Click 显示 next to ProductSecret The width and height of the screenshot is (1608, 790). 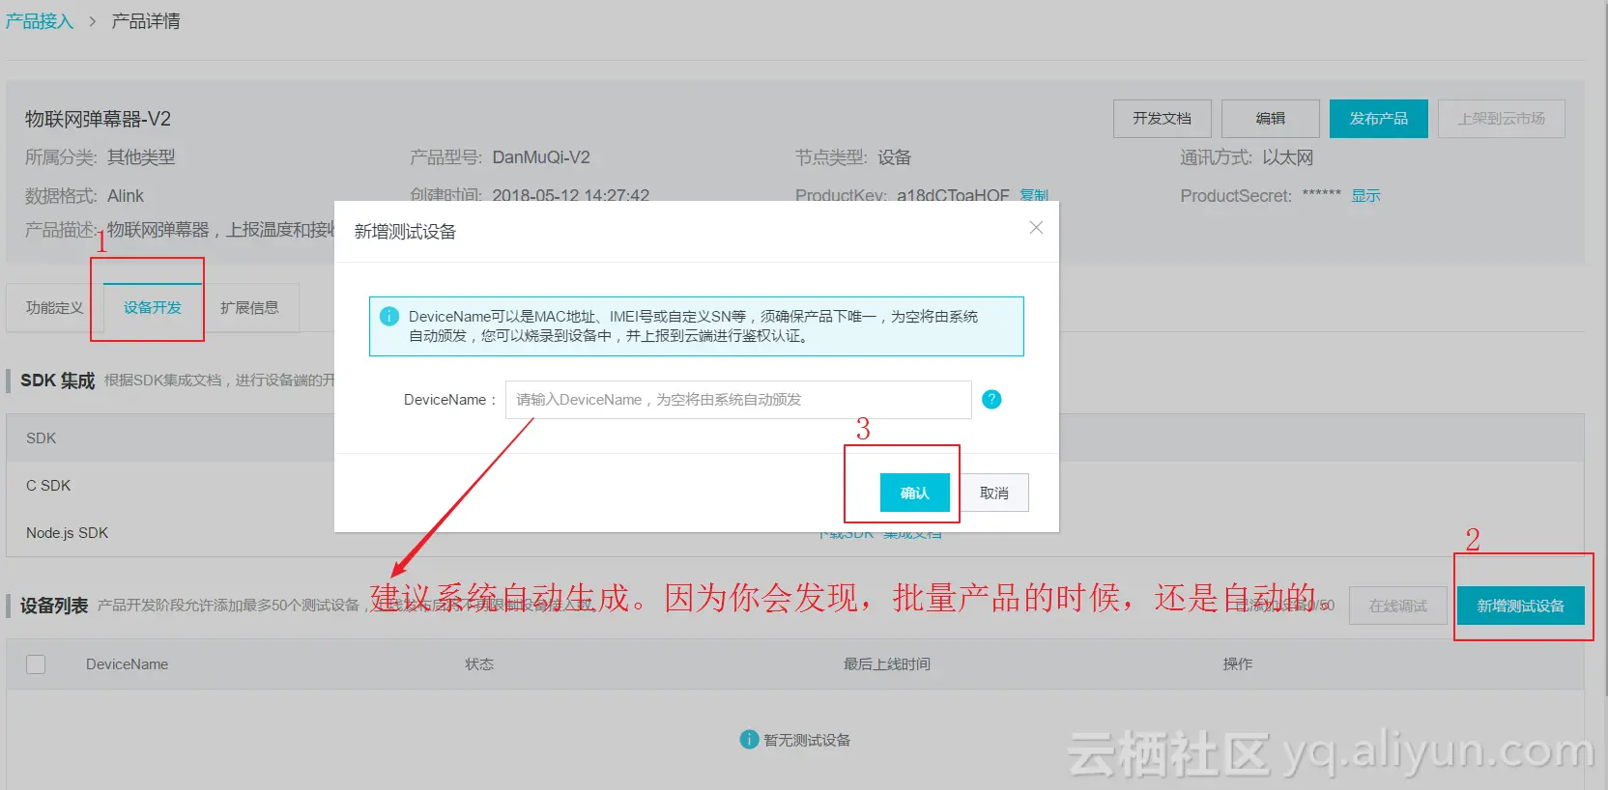click(x=1365, y=196)
